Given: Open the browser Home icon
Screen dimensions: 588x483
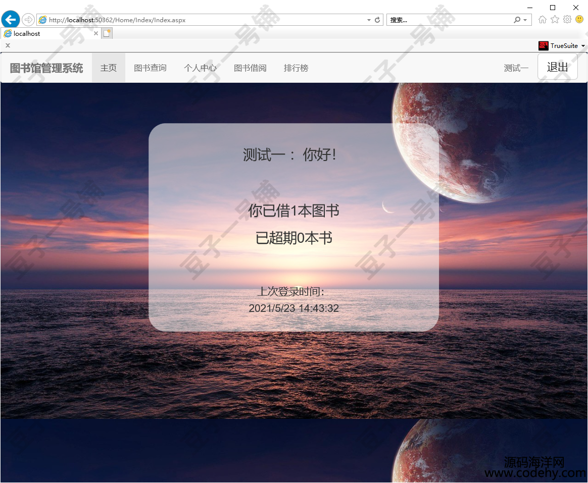Looking at the screenshot, I should coord(542,20).
